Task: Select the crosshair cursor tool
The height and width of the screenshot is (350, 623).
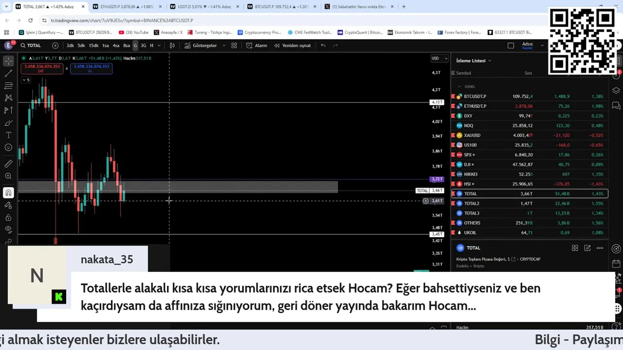Action: [8, 61]
